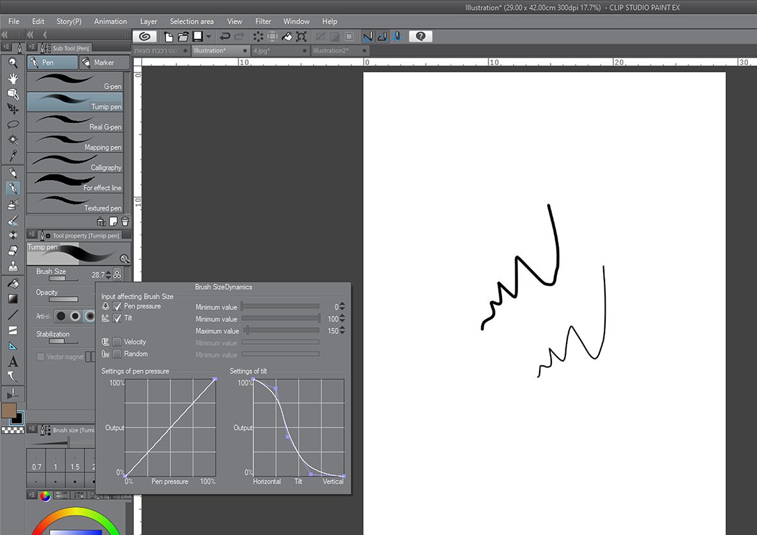The height and width of the screenshot is (535, 757).
Task: Delete sub tool with trash icon
Action: click(125, 222)
